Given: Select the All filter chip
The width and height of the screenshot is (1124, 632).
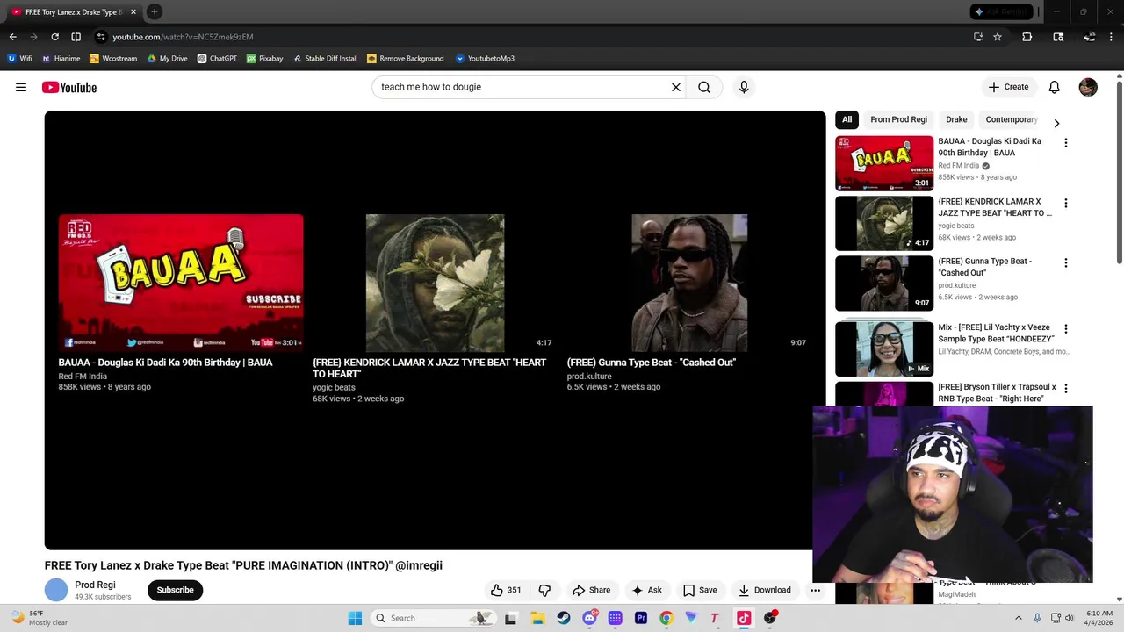Looking at the screenshot, I should (x=847, y=119).
